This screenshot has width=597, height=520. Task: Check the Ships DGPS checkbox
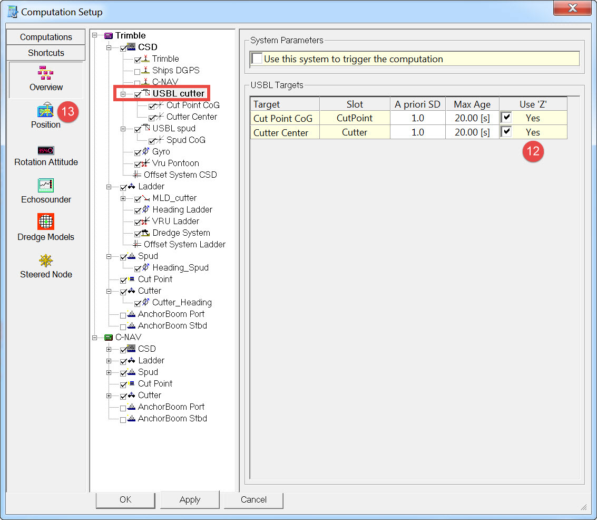pos(138,71)
